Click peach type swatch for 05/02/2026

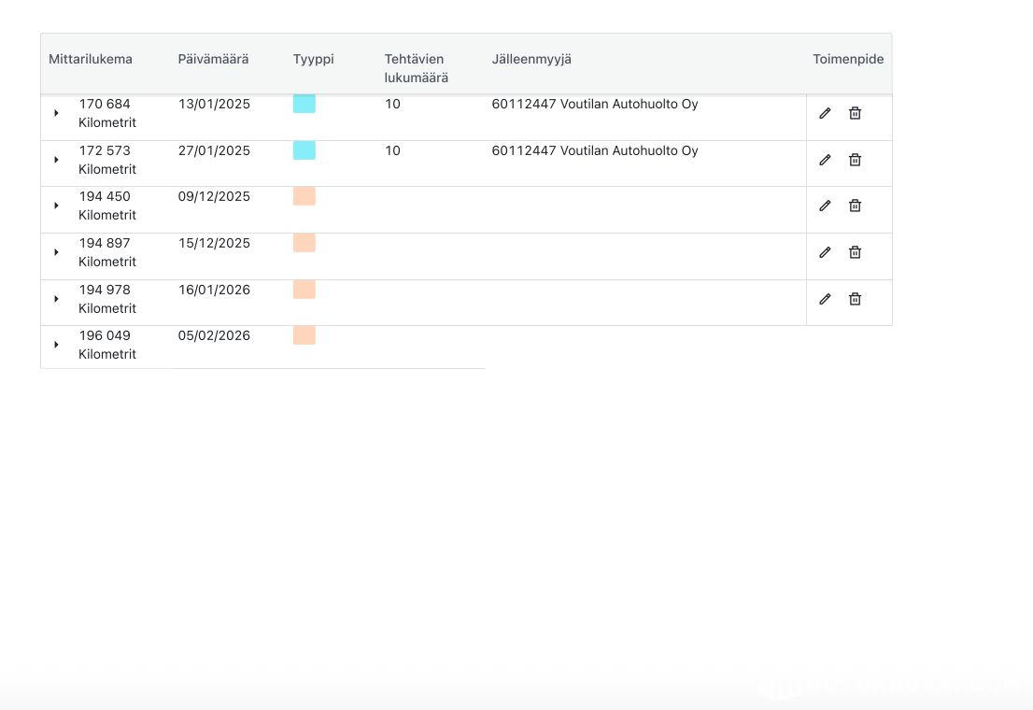(x=304, y=335)
